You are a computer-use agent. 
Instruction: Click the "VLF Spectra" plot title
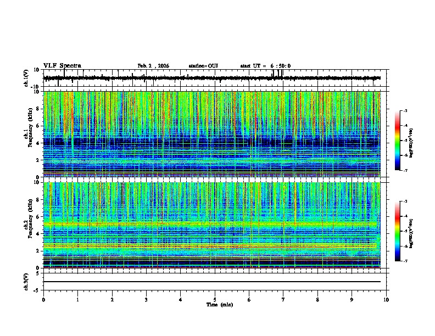(62, 66)
